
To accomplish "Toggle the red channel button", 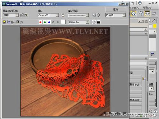I will coord(40,22).
